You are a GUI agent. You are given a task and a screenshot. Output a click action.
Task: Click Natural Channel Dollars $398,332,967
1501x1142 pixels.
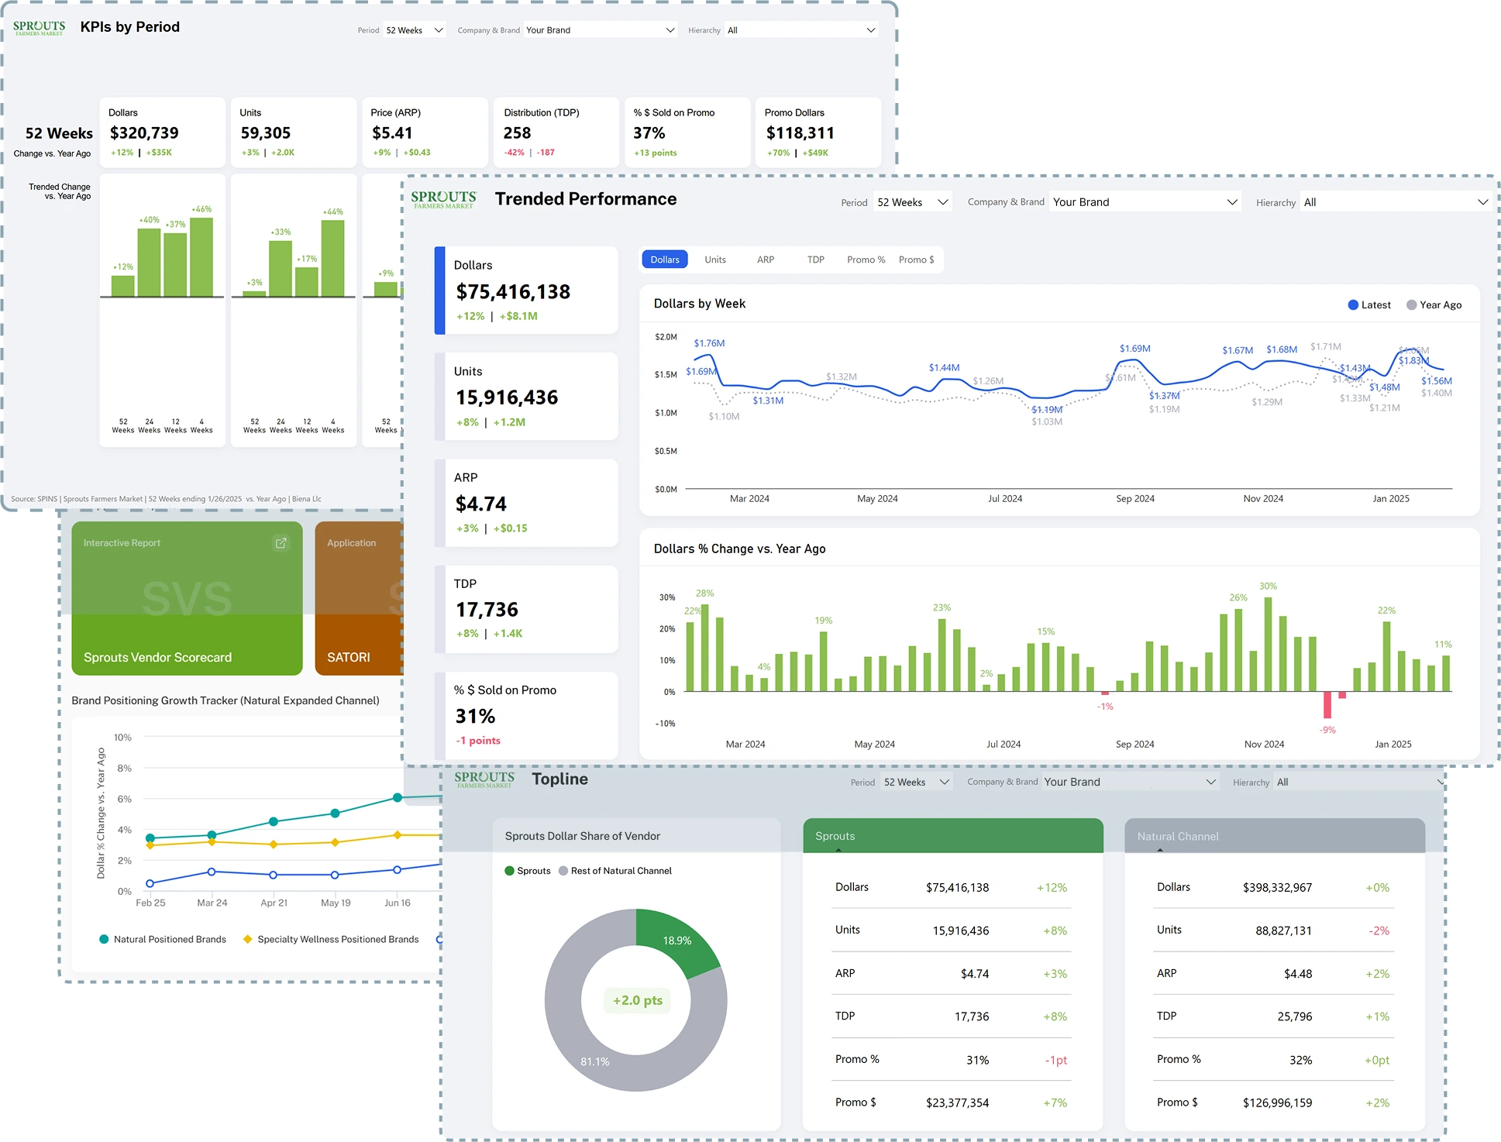click(1277, 887)
